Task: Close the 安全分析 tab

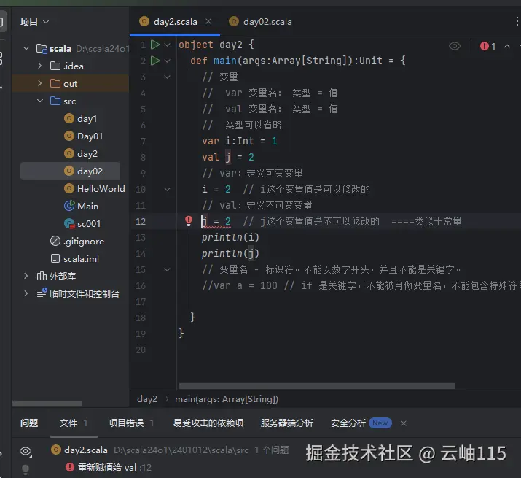Action: tap(404, 423)
